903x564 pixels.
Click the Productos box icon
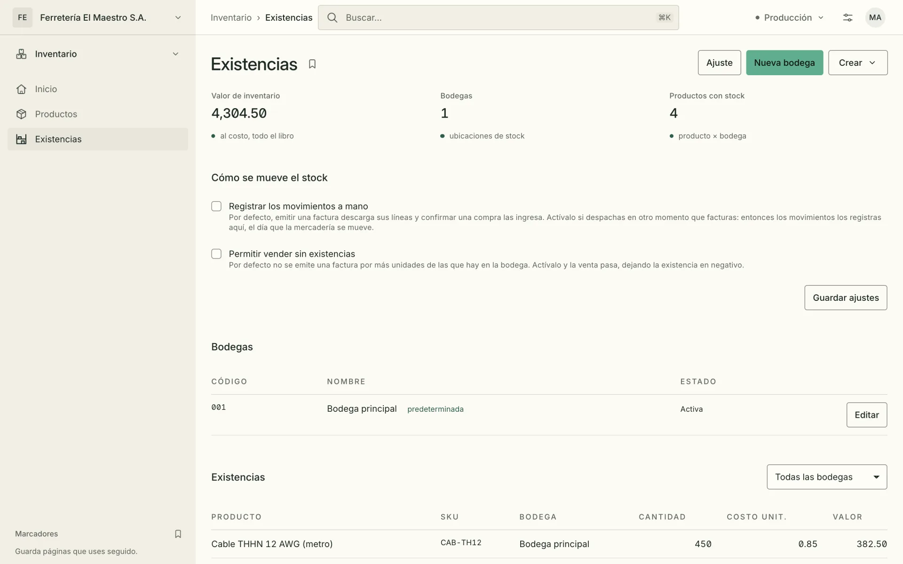(x=21, y=114)
